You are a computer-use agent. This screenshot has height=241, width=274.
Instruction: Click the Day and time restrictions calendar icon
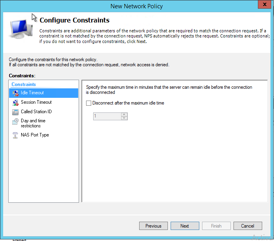[x=15, y=121]
